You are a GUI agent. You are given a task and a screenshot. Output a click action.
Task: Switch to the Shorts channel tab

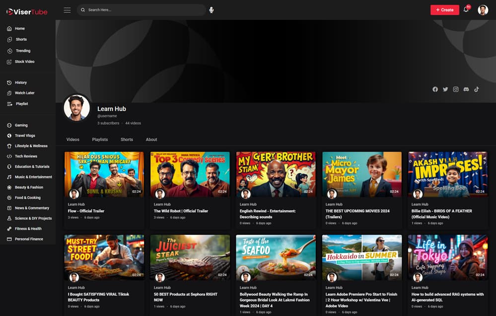[x=127, y=140]
